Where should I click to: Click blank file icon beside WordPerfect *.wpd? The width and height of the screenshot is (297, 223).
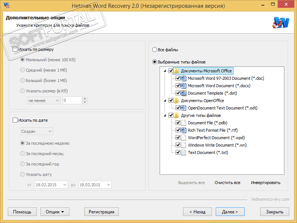(183, 138)
